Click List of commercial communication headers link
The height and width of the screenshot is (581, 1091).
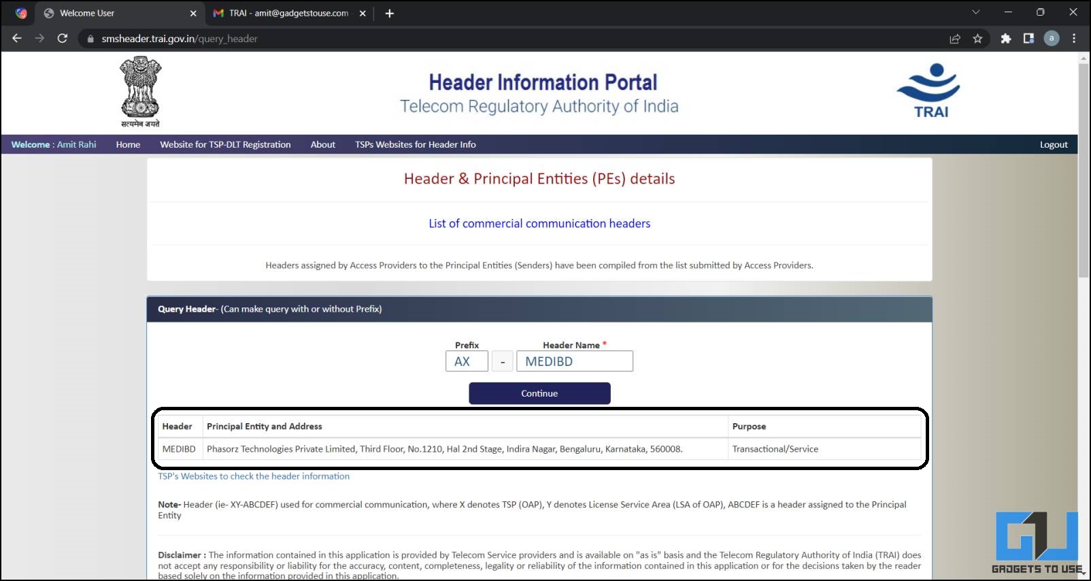click(x=539, y=223)
